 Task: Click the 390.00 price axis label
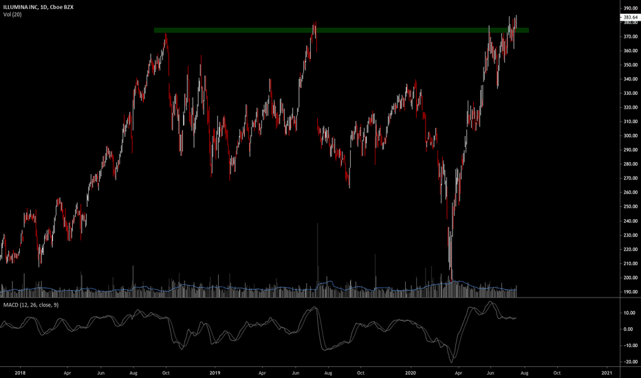[631, 8]
